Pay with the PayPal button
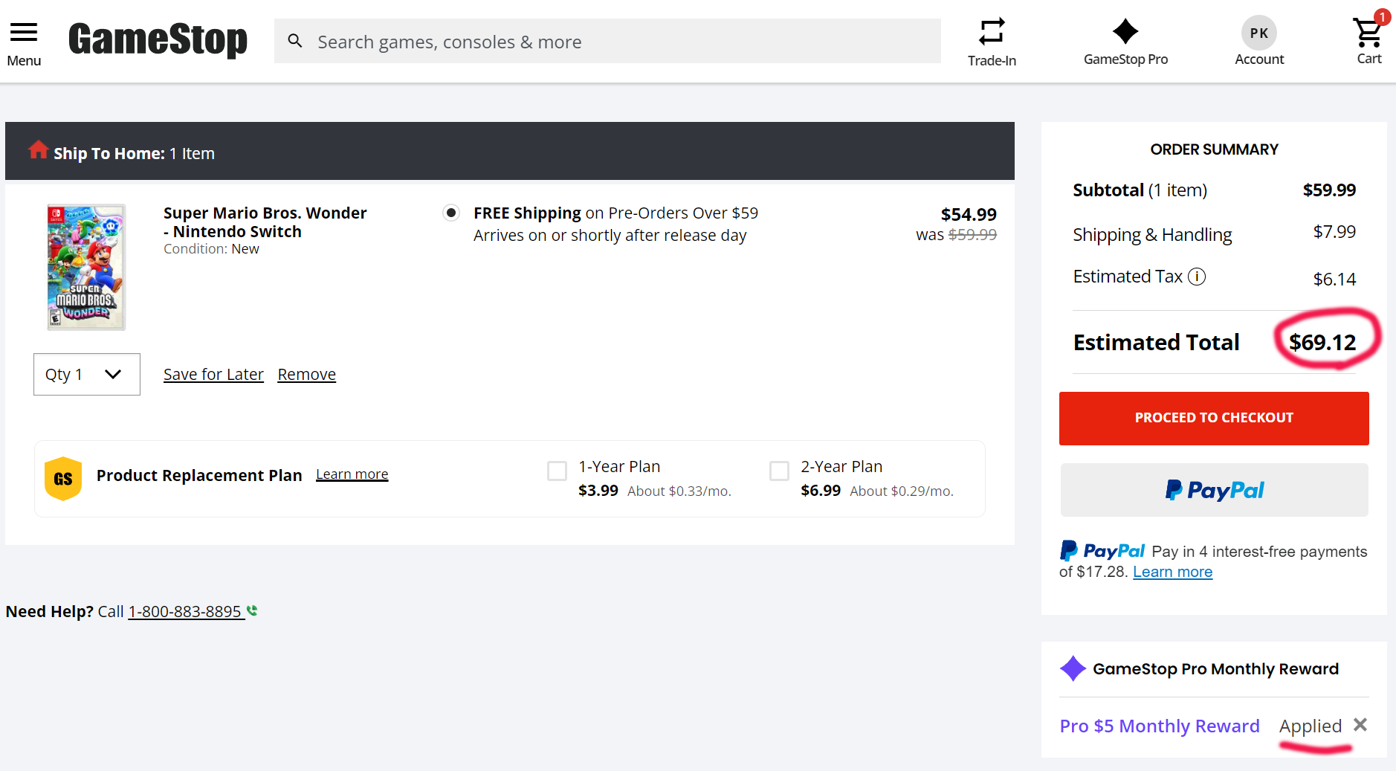This screenshot has width=1396, height=771. tap(1214, 490)
